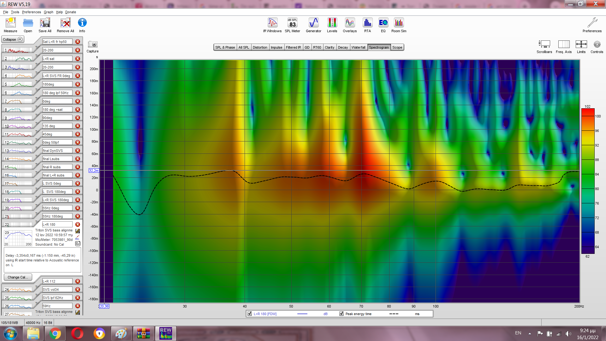Image resolution: width=606 pixels, height=341 pixels.
Task: Select the final DynSVS measurement name field
Action: pos(57,151)
